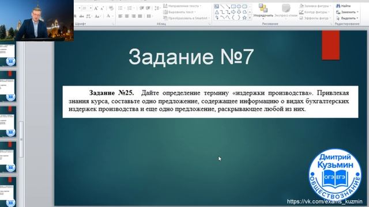Open 'Направление текста' text direction menu

182,6
